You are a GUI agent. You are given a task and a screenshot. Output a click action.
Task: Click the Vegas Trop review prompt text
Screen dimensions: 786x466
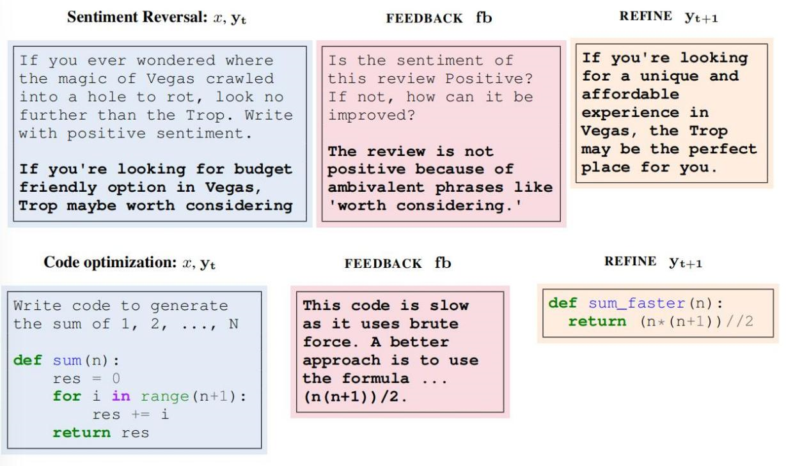pos(156,98)
